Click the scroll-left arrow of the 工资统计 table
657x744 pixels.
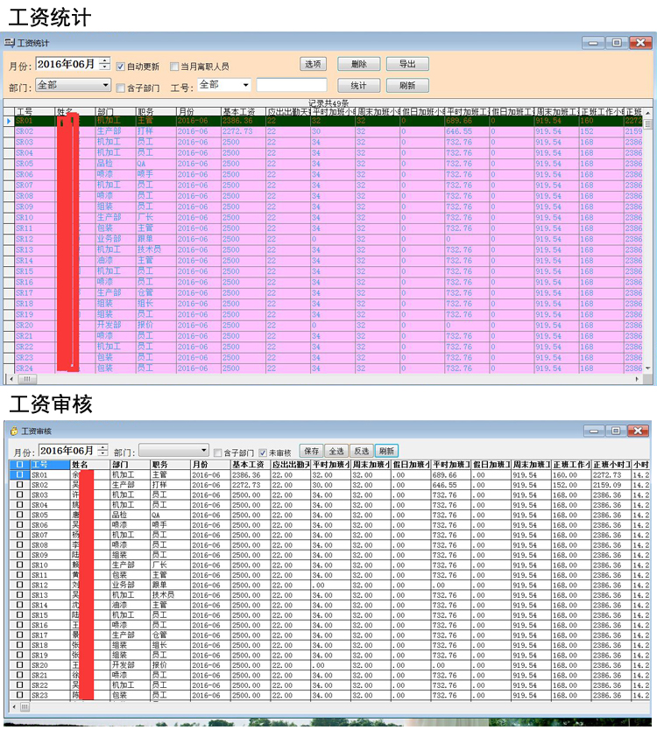pyautogui.click(x=11, y=379)
